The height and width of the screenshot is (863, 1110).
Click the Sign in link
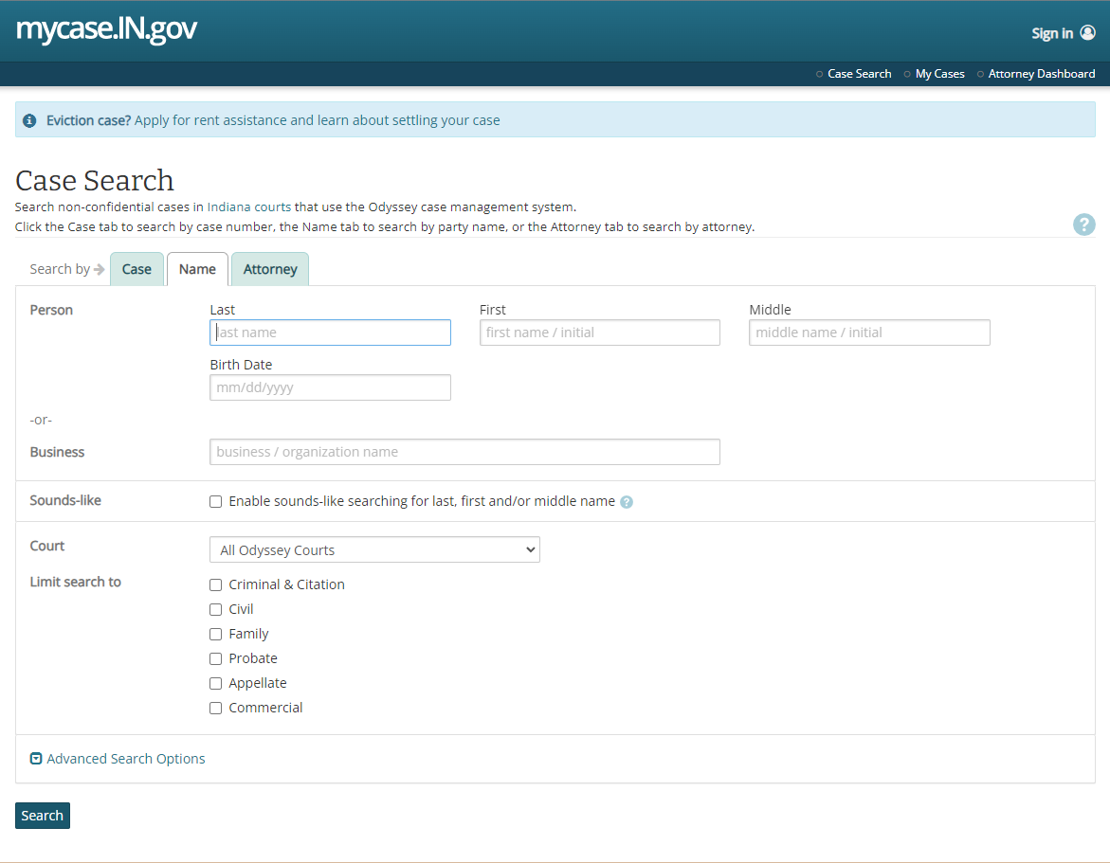[1052, 33]
